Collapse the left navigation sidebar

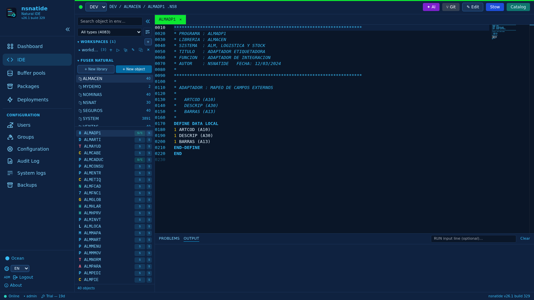(x=68, y=29)
